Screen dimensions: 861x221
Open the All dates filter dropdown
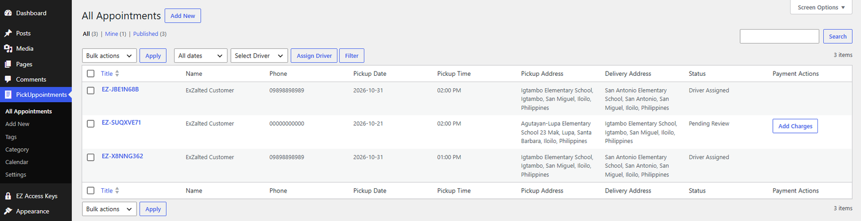(x=201, y=56)
